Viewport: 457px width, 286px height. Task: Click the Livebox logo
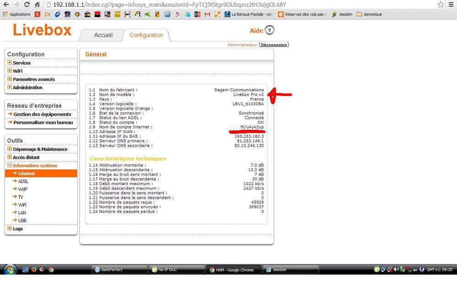pyautogui.click(x=42, y=30)
